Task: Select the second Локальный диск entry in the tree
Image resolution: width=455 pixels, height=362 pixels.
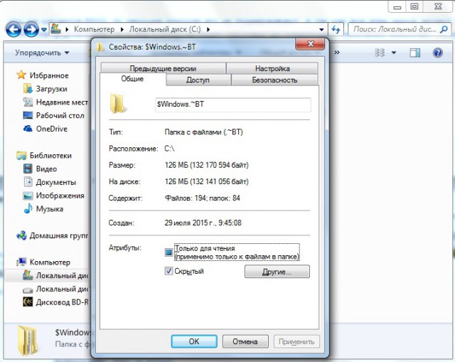Action: pyautogui.click(x=62, y=289)
